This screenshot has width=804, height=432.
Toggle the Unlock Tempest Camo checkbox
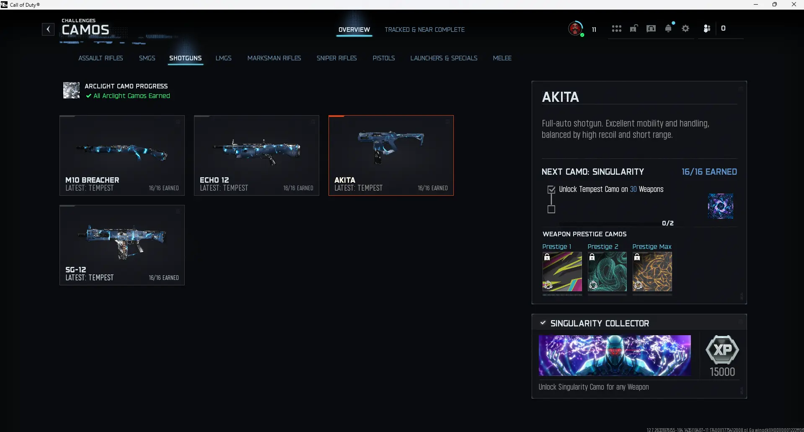click(551, 189)
